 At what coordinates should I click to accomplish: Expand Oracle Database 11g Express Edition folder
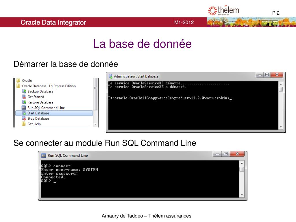pyautogui.click(x=49, y=86)
